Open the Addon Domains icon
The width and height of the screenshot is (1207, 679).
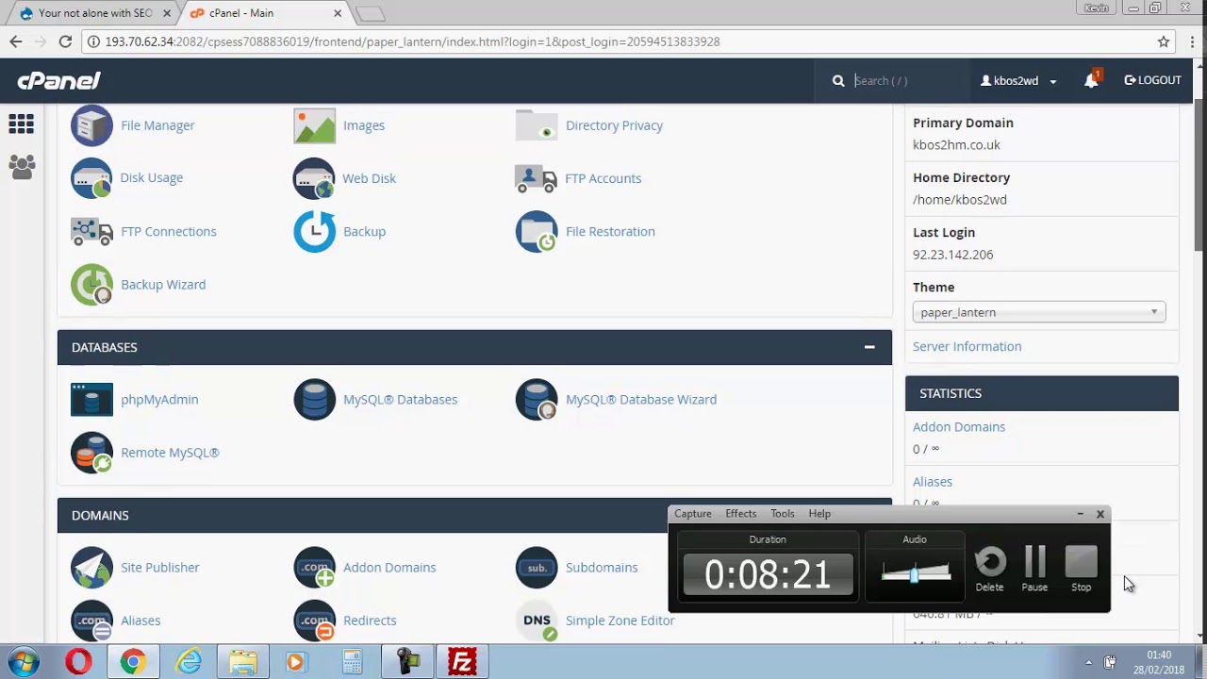tap(314, 568)
